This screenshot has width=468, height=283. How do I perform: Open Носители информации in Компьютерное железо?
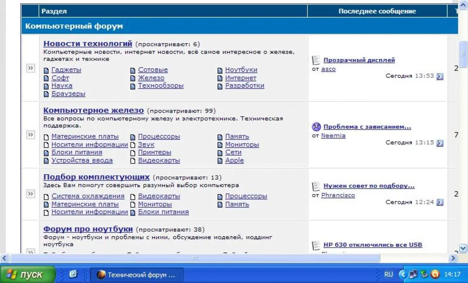[x=89, y=144]
